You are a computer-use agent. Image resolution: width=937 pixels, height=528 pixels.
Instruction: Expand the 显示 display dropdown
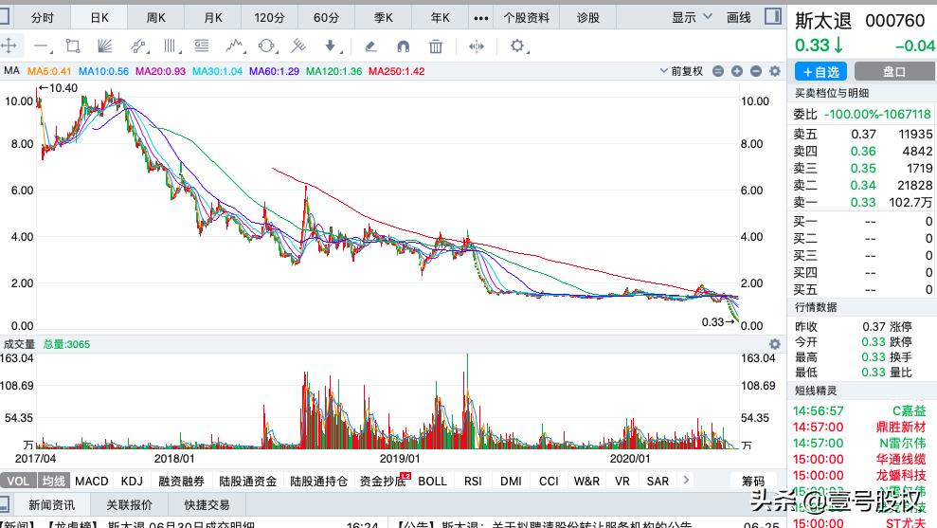pos(692,17)
